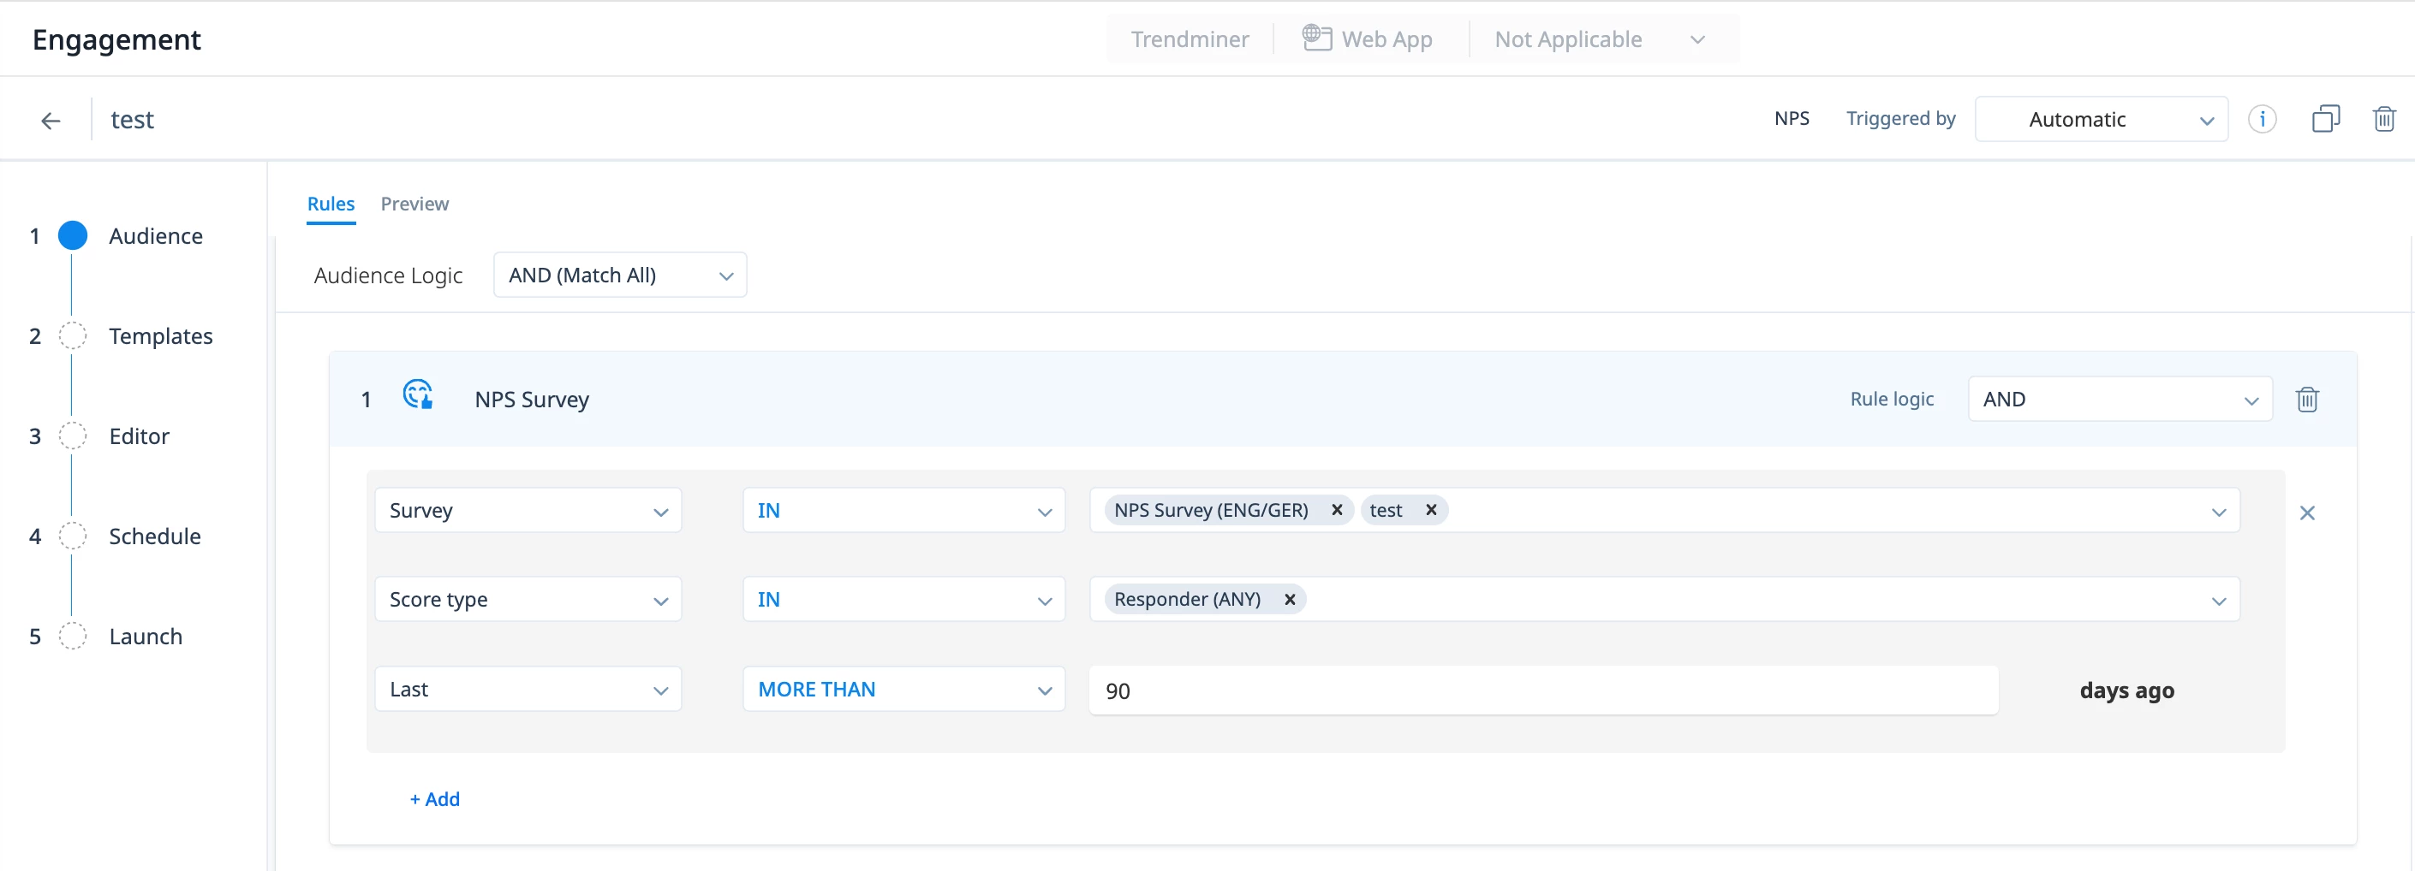2415x871 pixels.
Task: Click the NPS Survey rule title
Action: click(532, 399)
